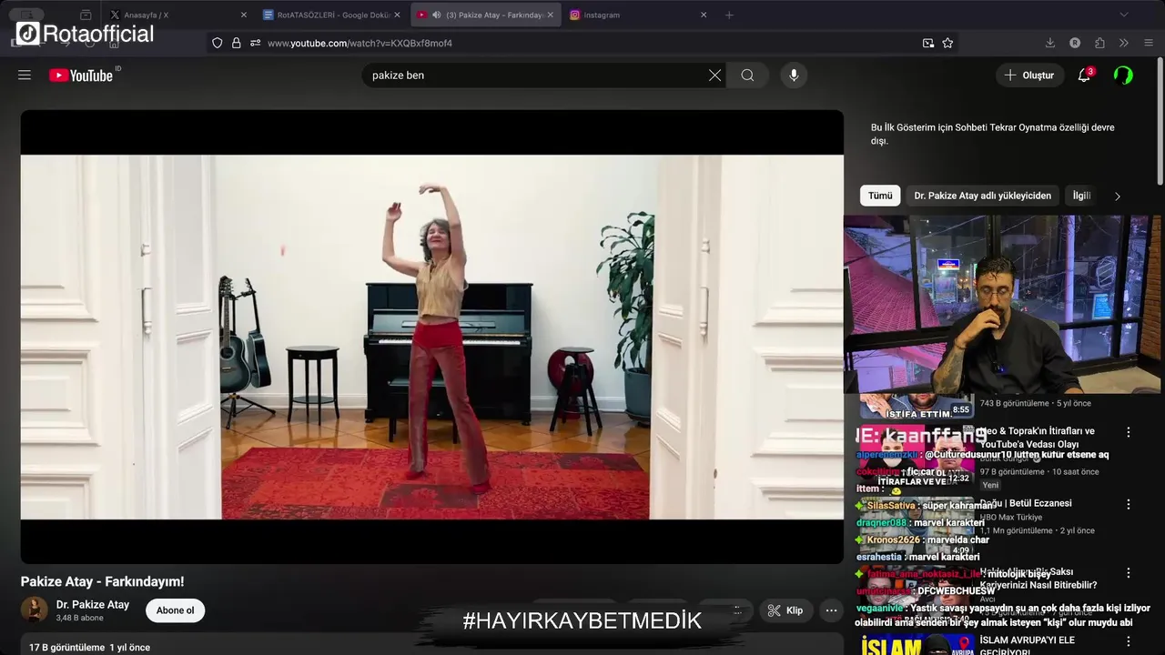Image resolution: width=1165 pixels, height=655 pixels.
Task: View site security padlock info
Action: (236, 43)
